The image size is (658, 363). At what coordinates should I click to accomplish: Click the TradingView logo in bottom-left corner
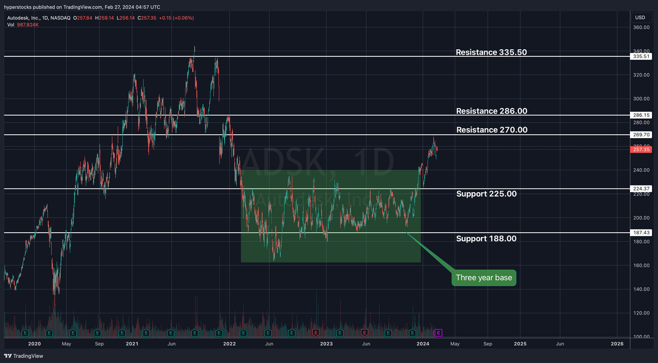click(x=7, y=356)
